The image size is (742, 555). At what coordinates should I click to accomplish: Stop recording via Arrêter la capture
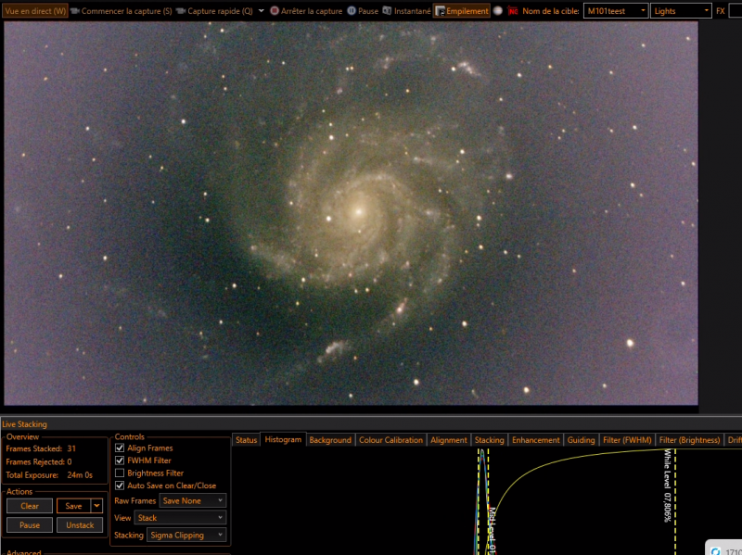pyautogui.click(x=306, y=11)
